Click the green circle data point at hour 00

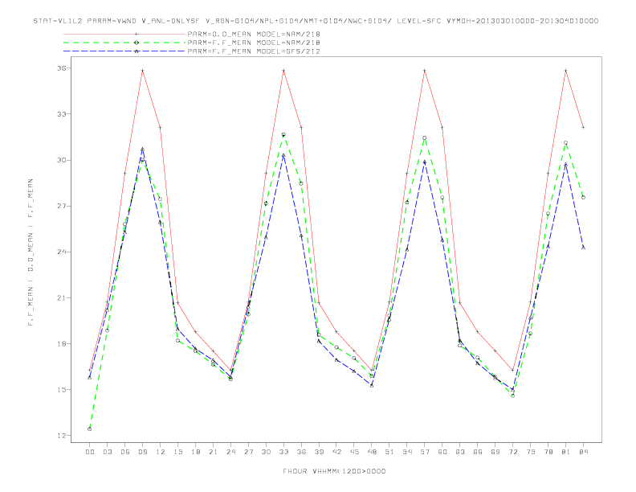point(90,429)
